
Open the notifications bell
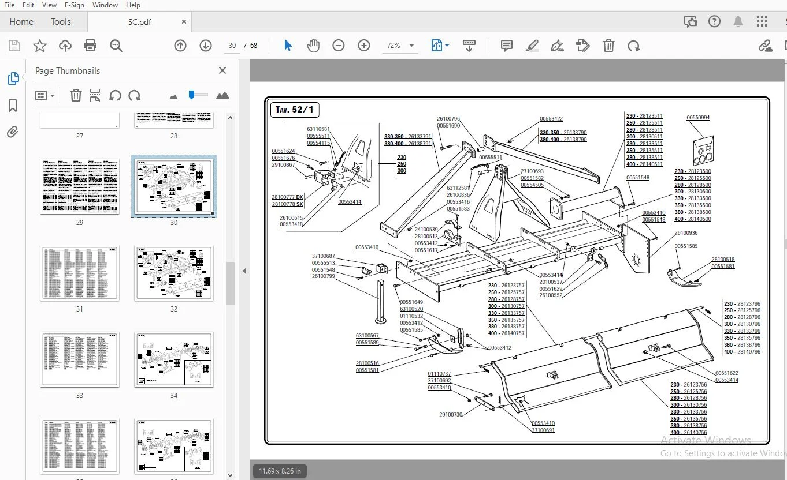[x=738, y=22]
